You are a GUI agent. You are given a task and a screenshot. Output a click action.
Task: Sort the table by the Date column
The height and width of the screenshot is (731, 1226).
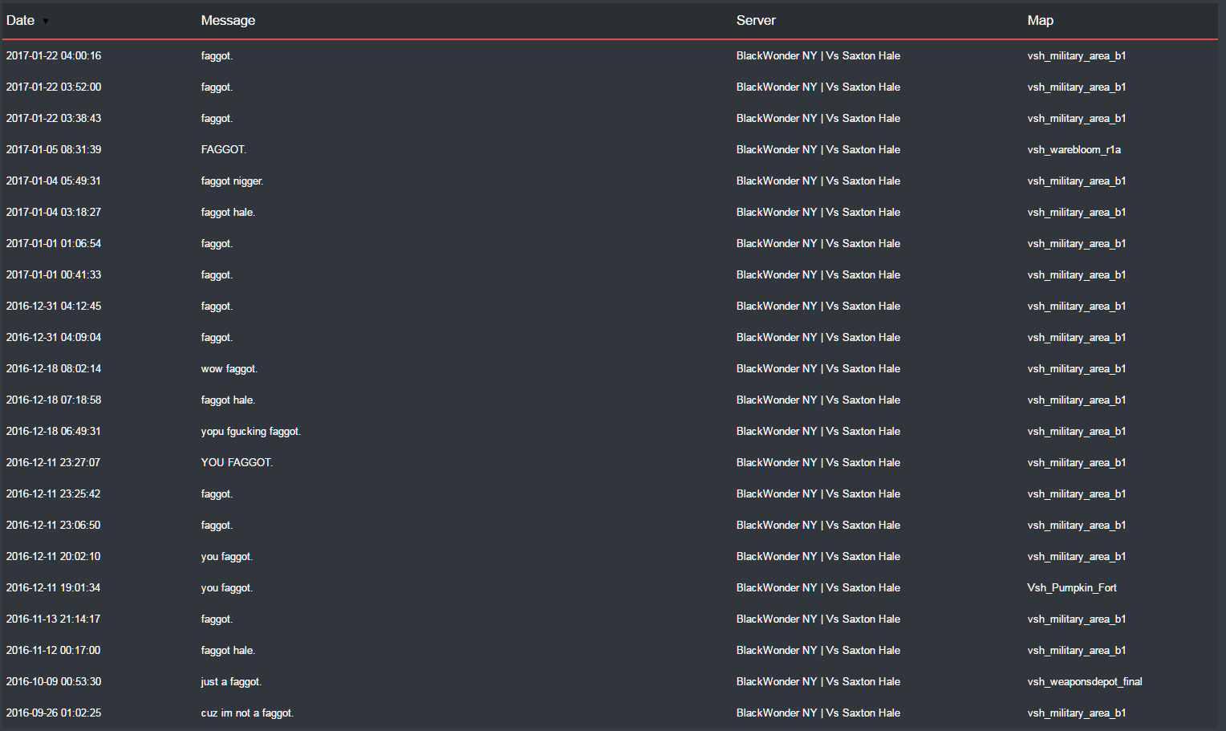click(21, 20)
